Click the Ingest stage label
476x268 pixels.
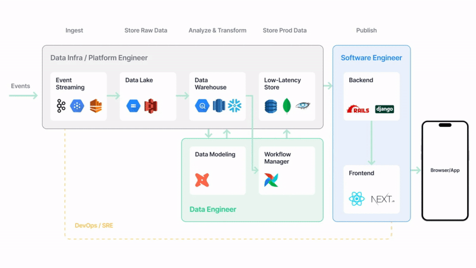pos(74,30)
